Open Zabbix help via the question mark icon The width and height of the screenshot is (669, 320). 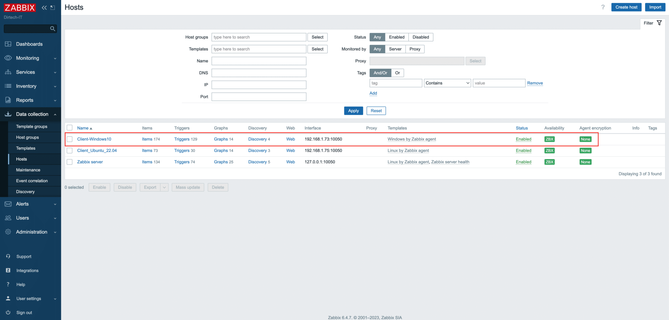[x=603, y=7]
